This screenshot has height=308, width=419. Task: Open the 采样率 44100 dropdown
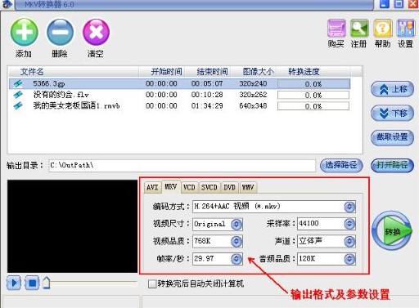click(349, 224)
